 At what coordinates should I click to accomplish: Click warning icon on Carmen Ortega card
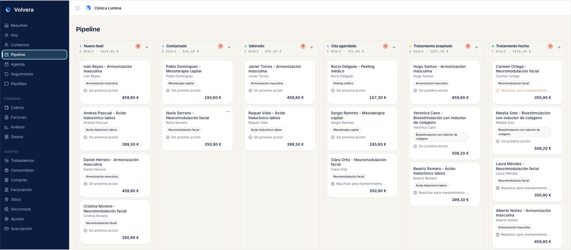(x=498, y=91)
